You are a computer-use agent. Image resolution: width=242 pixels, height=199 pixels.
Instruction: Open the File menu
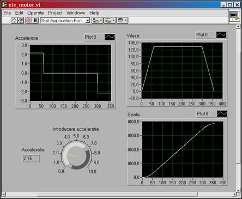(x=7, y=13)
